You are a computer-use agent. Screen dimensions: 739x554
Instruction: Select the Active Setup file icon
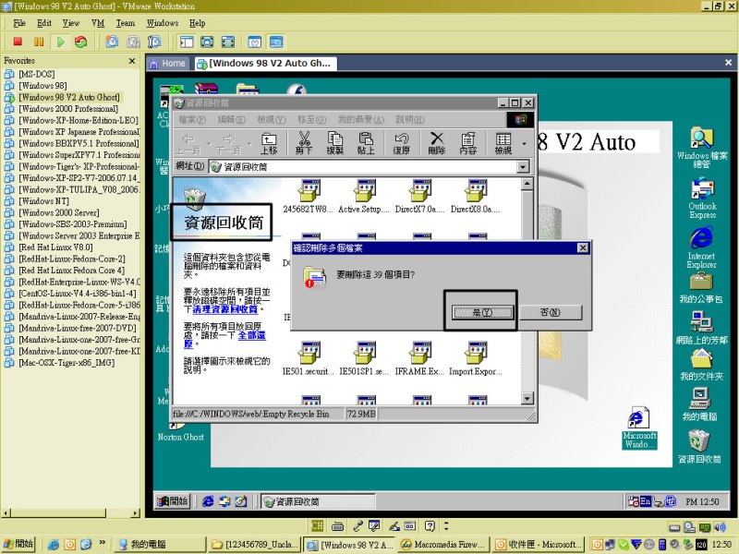pos(364,197)
